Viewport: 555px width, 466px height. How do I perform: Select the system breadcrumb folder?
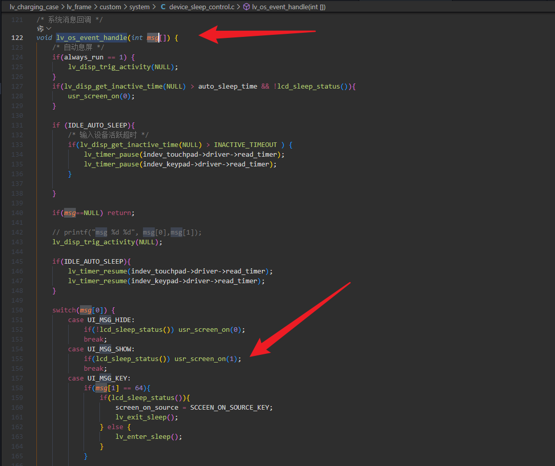click(139, 7)
